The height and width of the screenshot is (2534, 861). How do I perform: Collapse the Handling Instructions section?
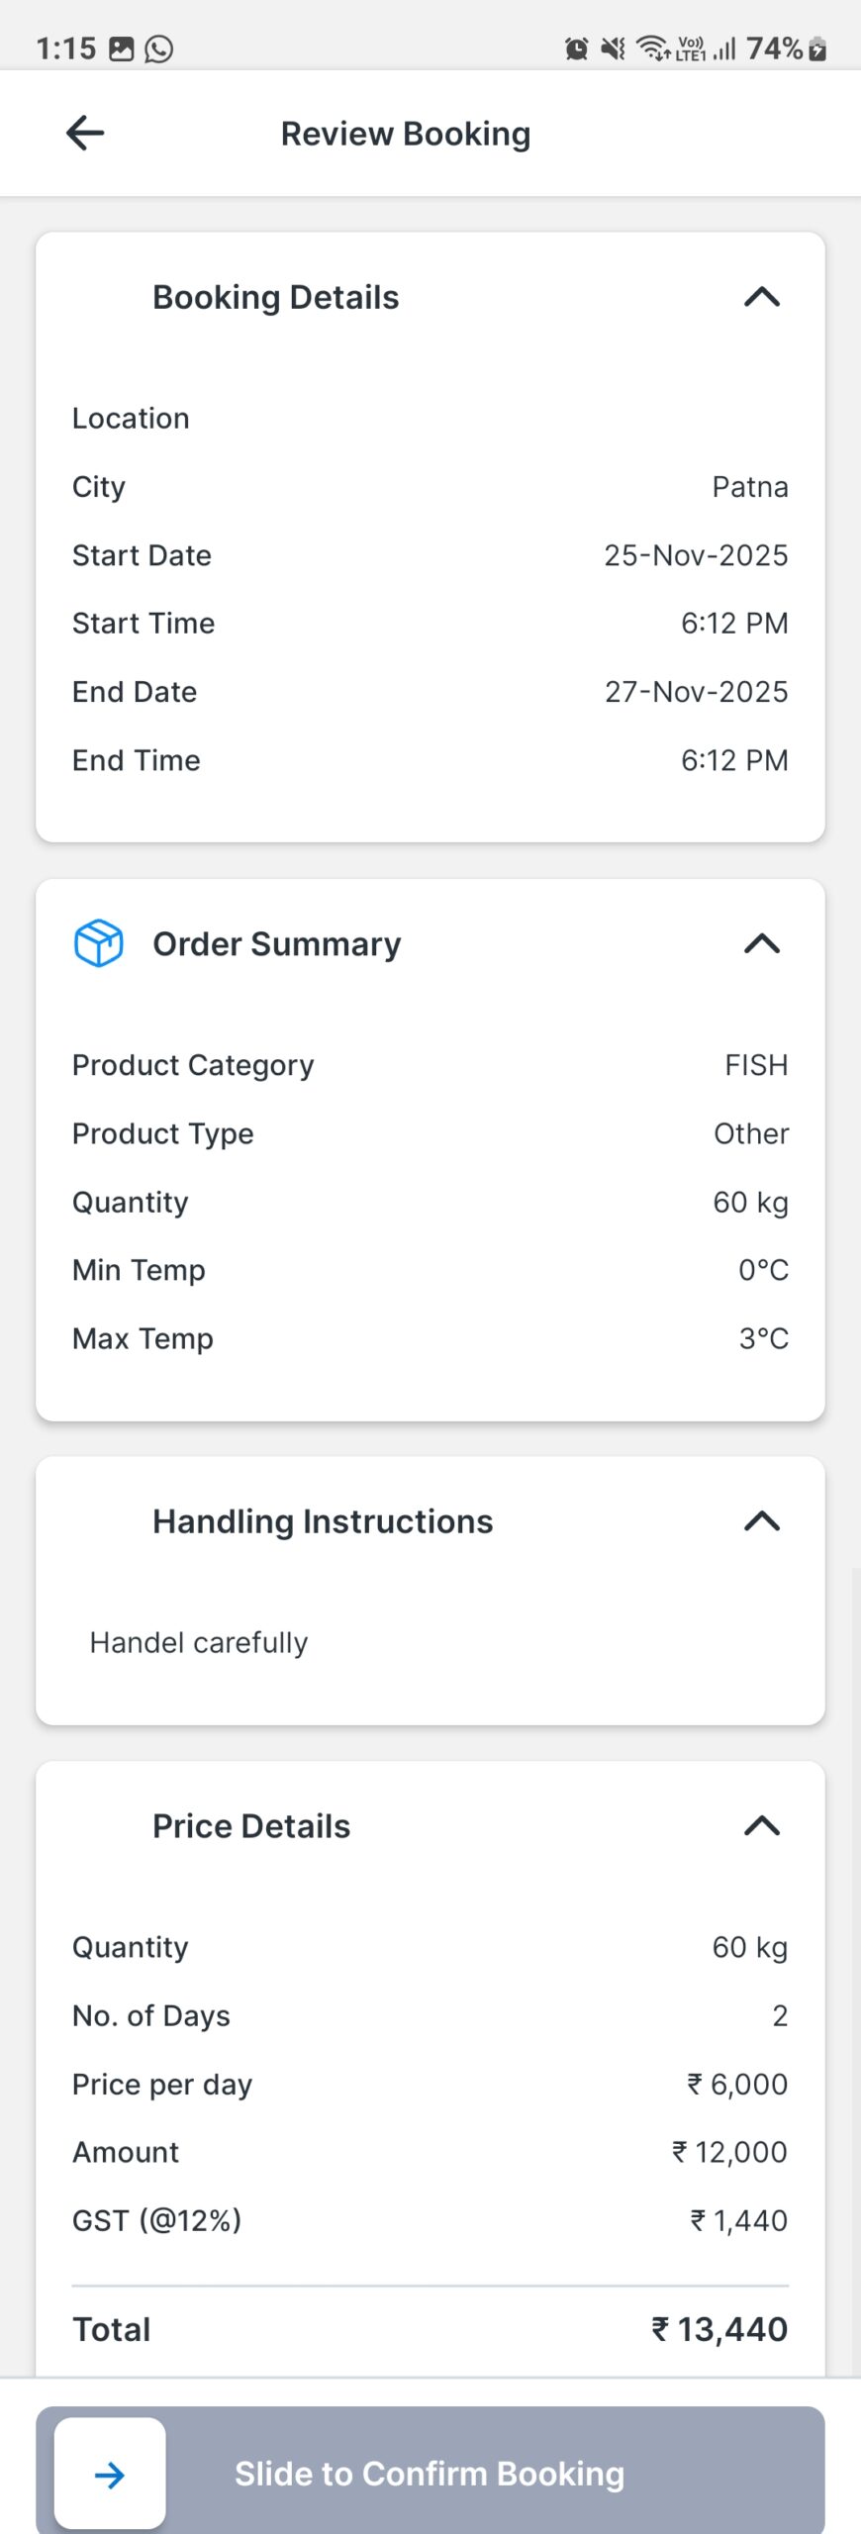pos(762,1521)
